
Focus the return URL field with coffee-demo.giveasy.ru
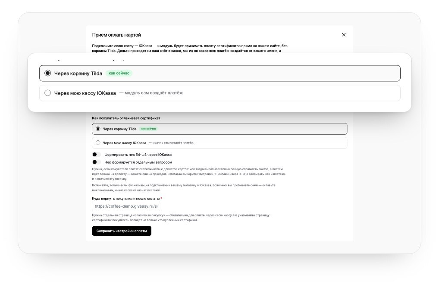(x=126, y=206)
